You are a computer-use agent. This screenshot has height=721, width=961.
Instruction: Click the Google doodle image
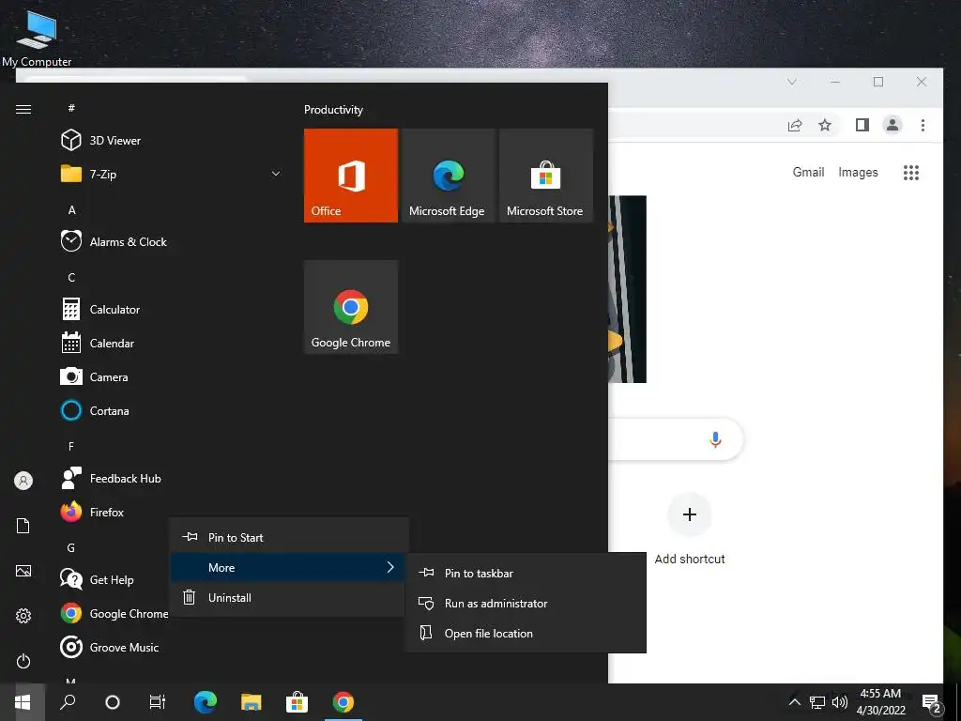pyautogui.click(x=628, y=289)
